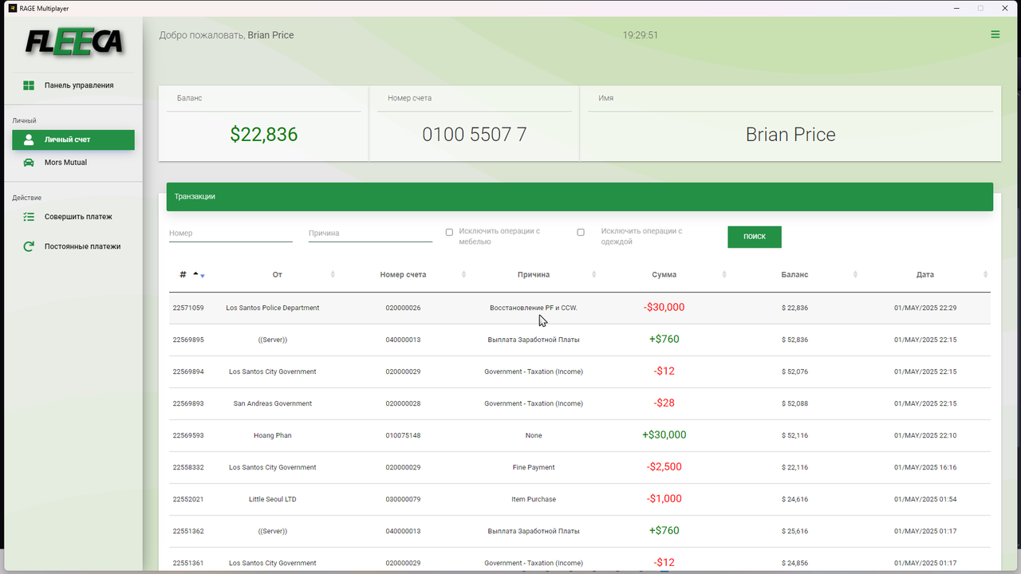Select Личный счет menu item
The image size is (1021, 574).
[x=73, y=140]
